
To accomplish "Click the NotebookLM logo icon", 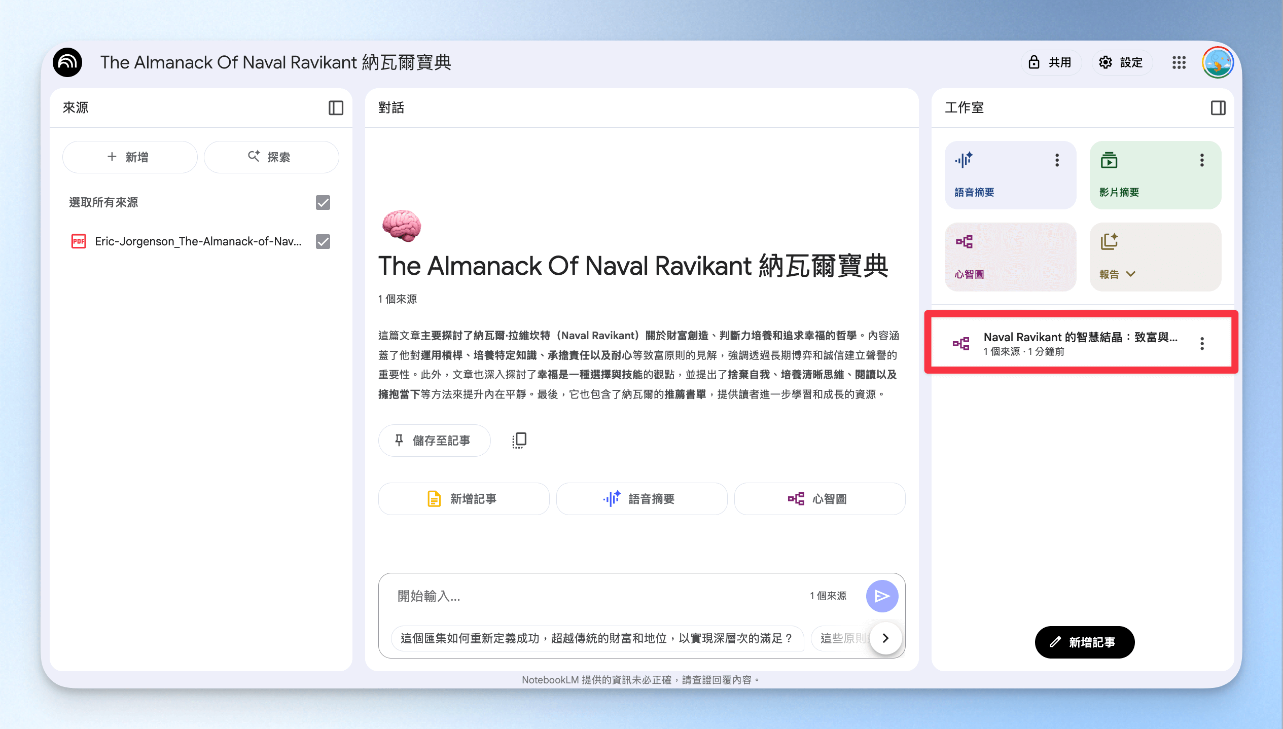I will pos(67,62).
